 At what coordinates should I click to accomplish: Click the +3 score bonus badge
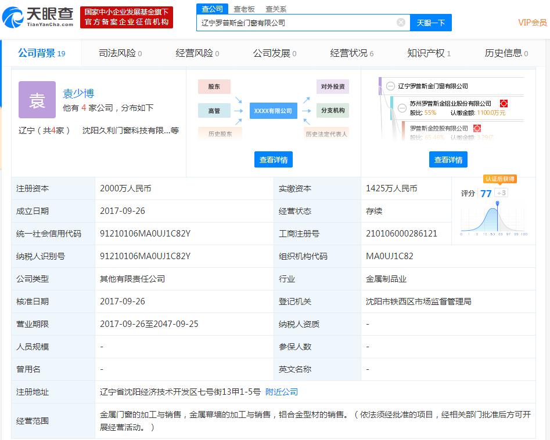(x=501, y=193)
